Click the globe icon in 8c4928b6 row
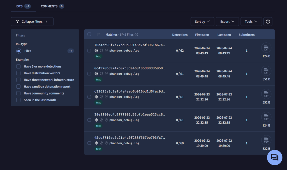 click(x=101, y=74)
